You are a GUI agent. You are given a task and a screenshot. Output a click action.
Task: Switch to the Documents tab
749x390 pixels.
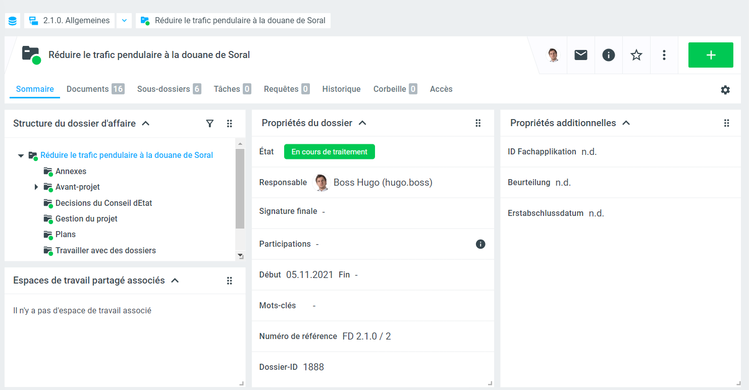pyautogui.click(x=88, y=89)
